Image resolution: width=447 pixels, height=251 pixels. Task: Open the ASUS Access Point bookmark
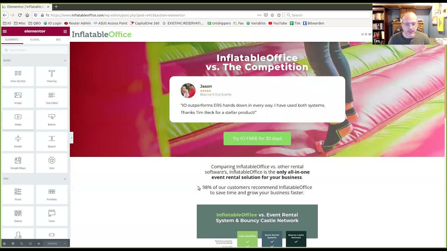coord(110,23)
